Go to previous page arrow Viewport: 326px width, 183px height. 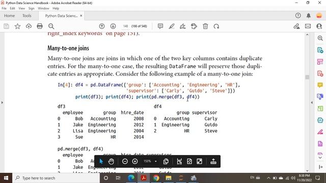point(102,26)
